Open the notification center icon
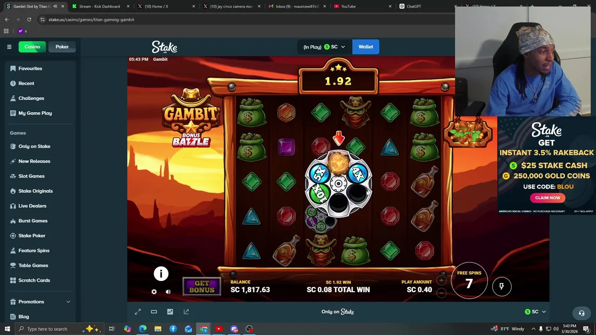This screenshot has height=335, width=596. [587, 329]
